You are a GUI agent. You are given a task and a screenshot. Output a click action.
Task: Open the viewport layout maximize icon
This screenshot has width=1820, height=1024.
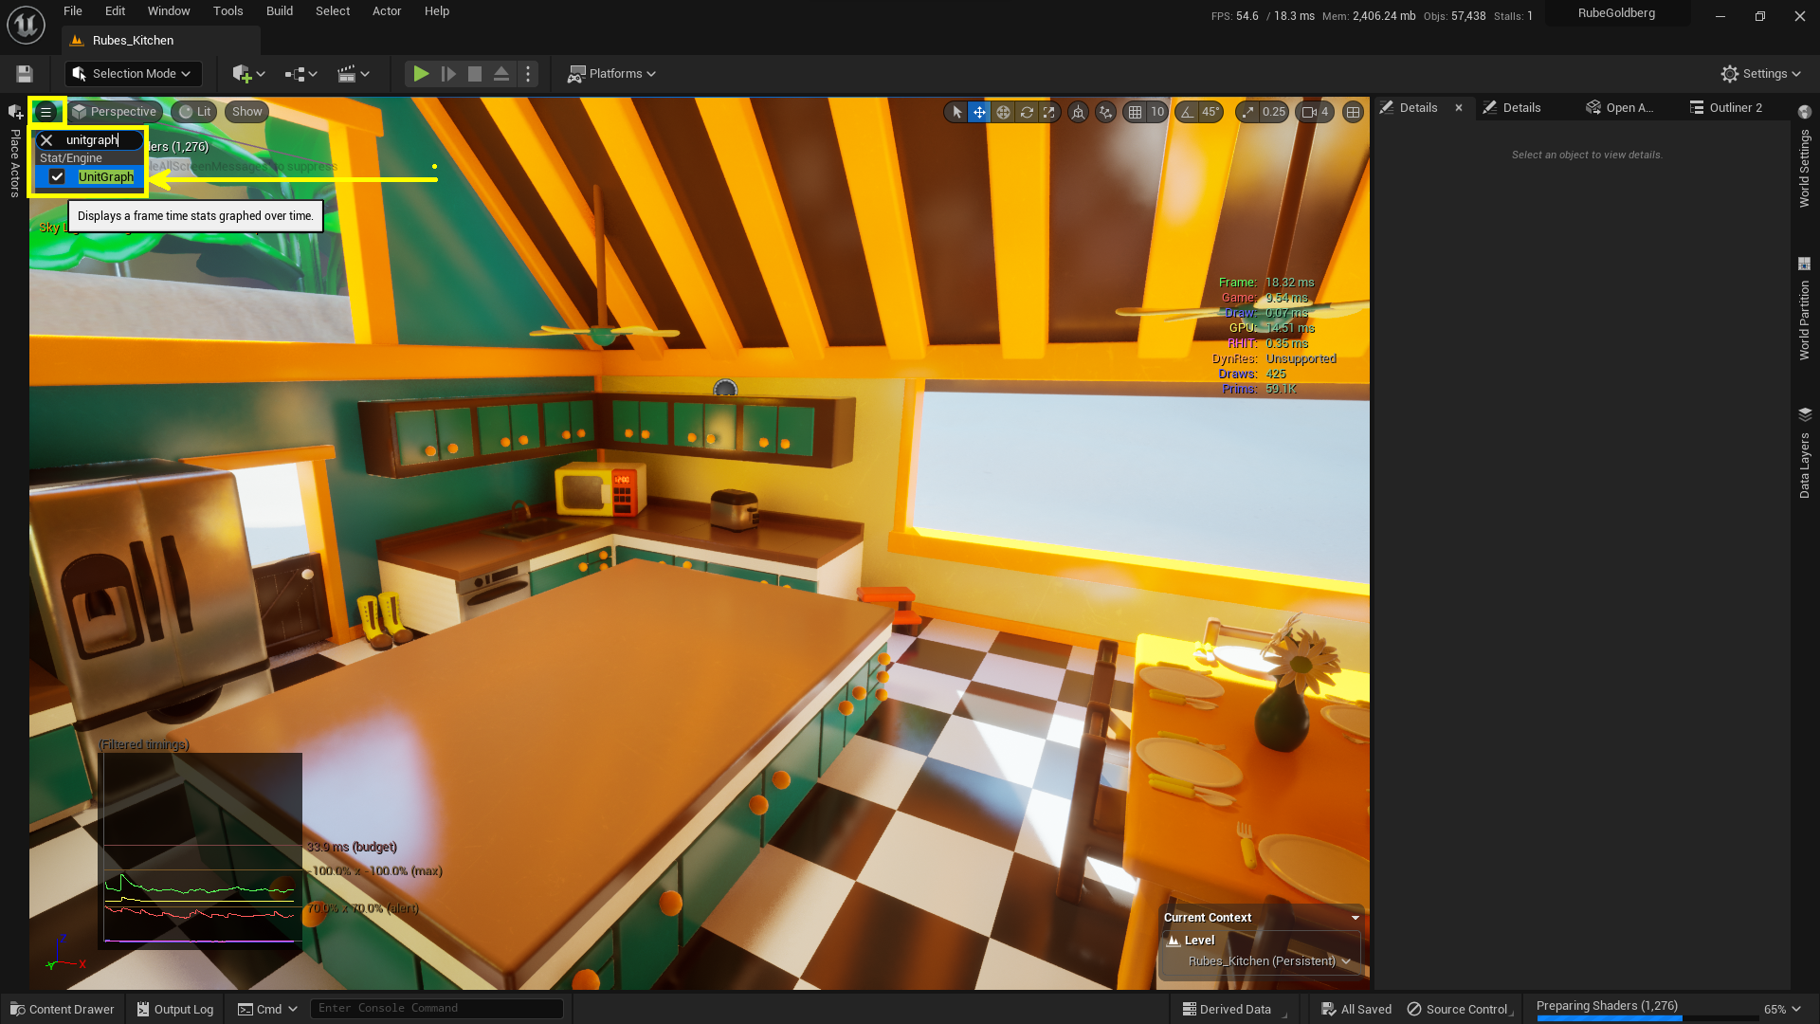[x=1354, y=112]
